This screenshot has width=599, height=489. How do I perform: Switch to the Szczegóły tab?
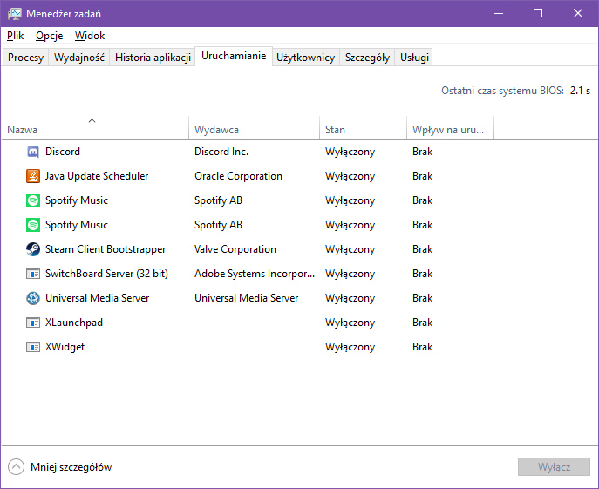(x=367, y=58)
